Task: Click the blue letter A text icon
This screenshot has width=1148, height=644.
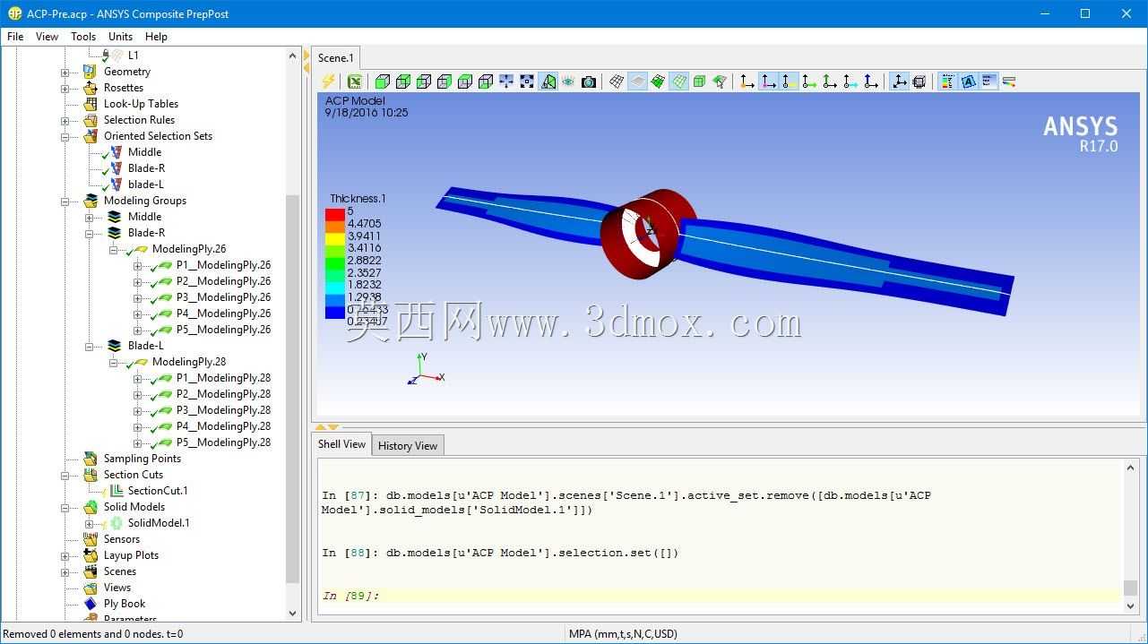Action: [x=968, y=82]
